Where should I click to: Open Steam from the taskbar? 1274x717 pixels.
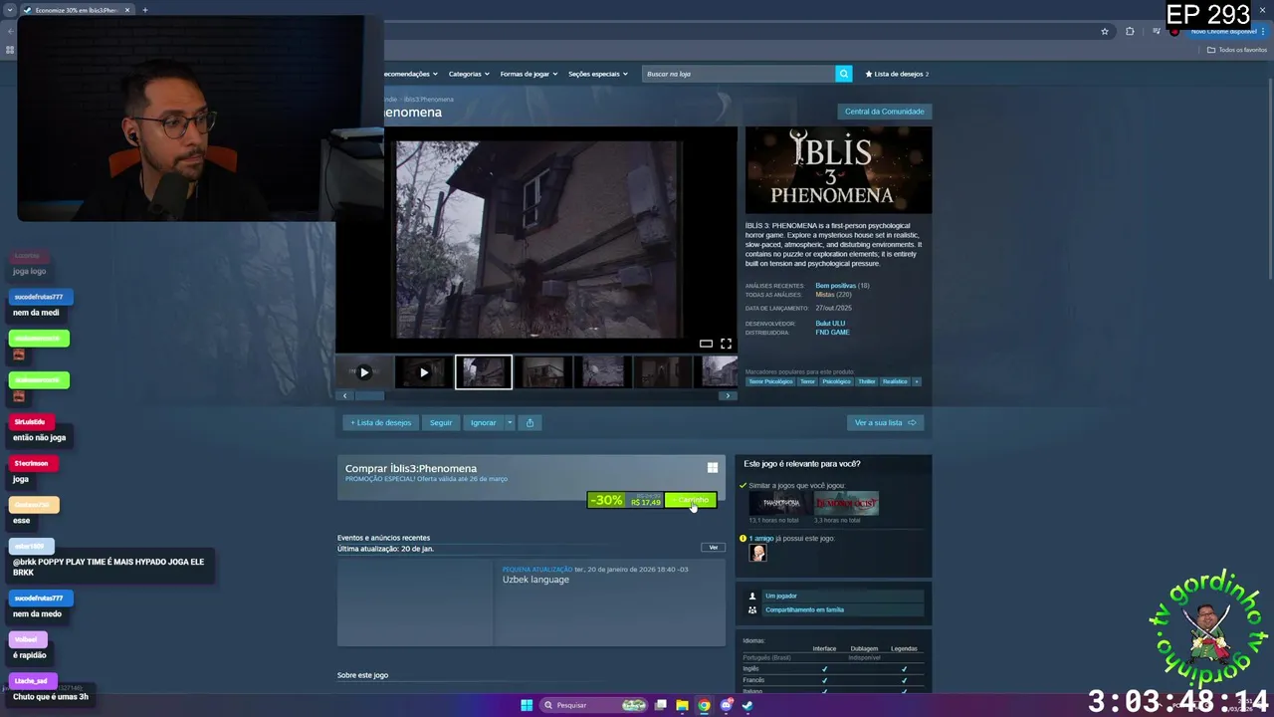point(747,705)
